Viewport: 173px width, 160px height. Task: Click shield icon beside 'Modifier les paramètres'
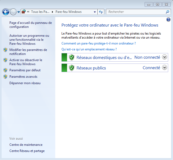[x=5, y=50]
